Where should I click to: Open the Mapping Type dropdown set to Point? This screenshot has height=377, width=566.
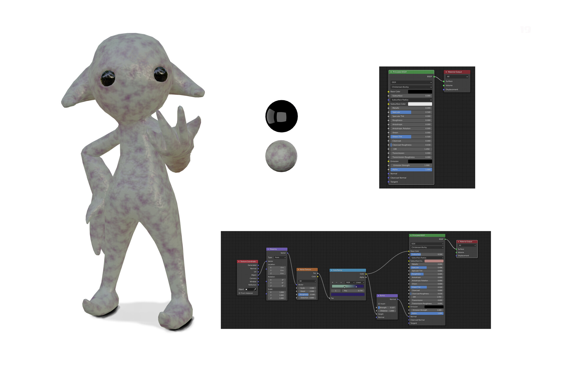tap(280, 257)
